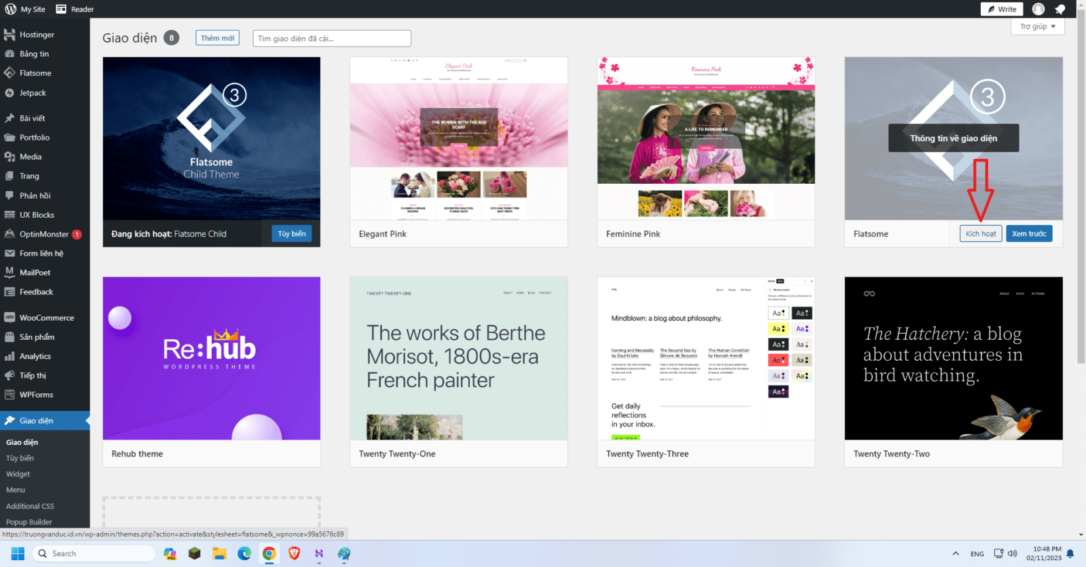Focus the Tìm giao diện search field
Image resolution: width=1086 pixels, height=567 pixels.
(x=332, y=39)
